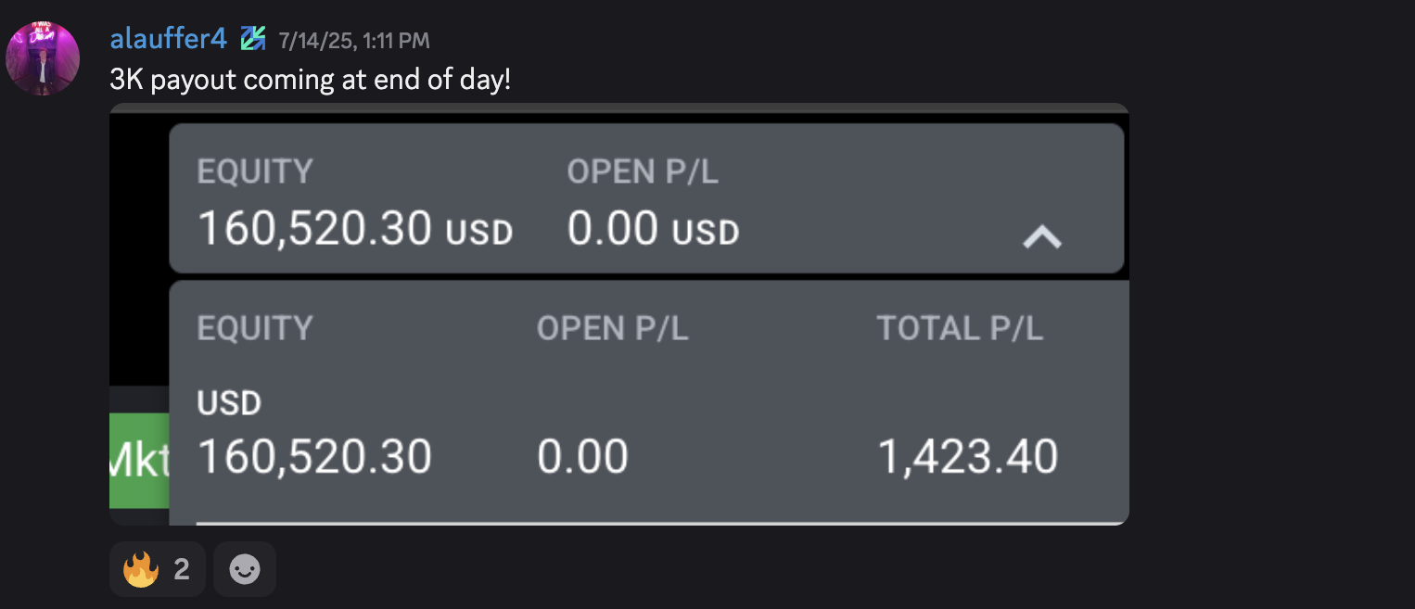
Task: Click the reaction count 2 next to the fire emoji
Action: pos(182,569)
